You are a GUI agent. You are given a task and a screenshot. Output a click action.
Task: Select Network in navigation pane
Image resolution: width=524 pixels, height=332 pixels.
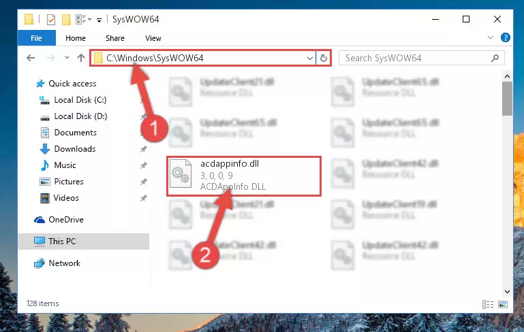pos(65,263)
